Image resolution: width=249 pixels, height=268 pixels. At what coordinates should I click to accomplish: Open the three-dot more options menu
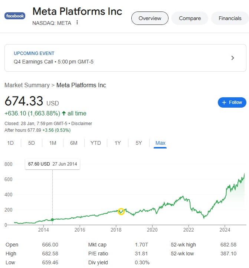tap(77, 22)
